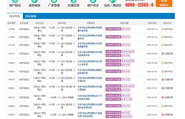Click 部件开裂 tag in row 471586
The height and width of the screenshot is (119, 185).
tap(126, 29)
